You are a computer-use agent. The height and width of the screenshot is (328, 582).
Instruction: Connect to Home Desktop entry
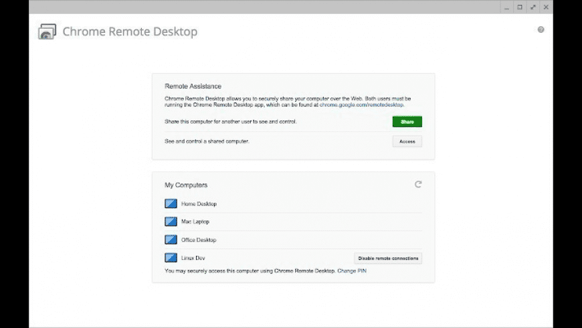pos(293,203)
